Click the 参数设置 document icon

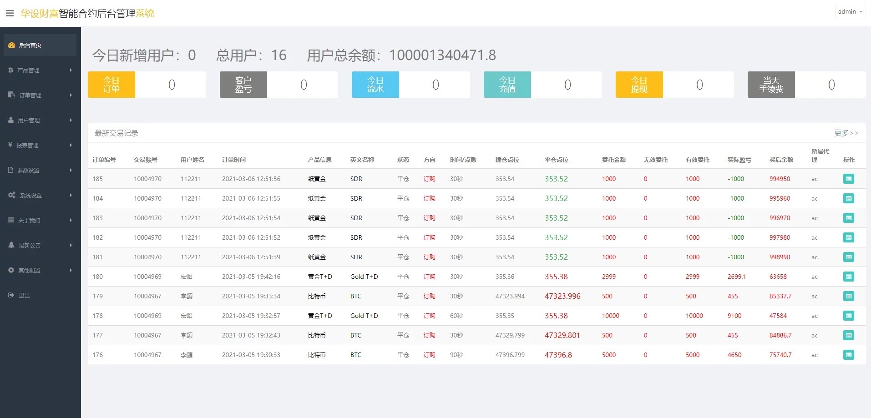pyautogui.click(x=10, y=170)
